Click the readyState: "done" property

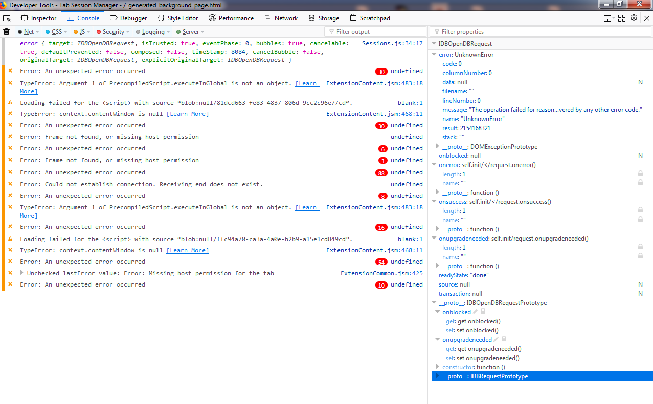pos(463,275)
